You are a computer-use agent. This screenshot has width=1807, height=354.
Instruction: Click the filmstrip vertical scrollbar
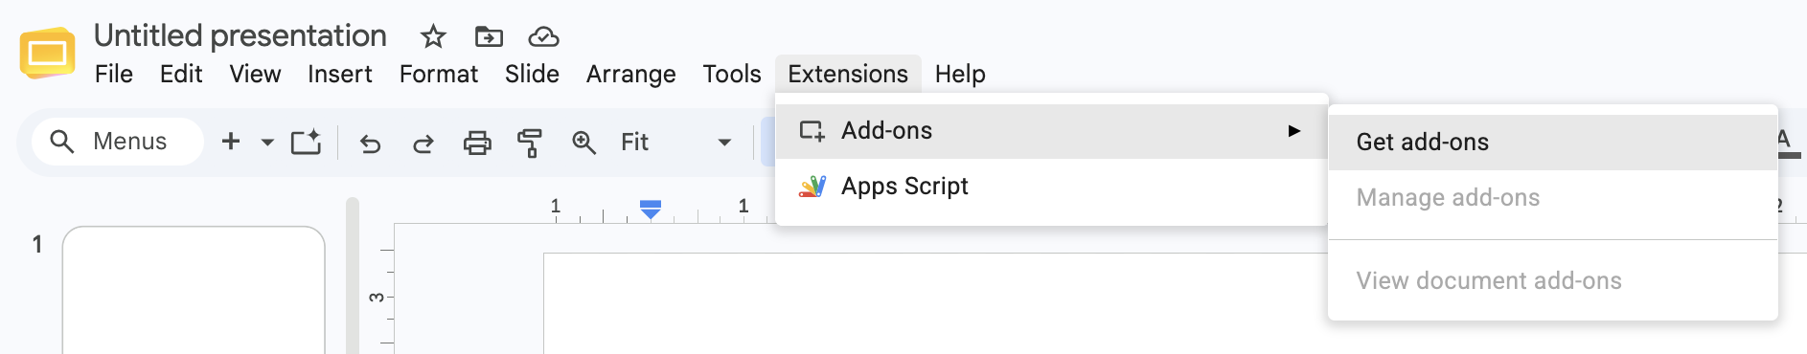[x=353, y=276]
